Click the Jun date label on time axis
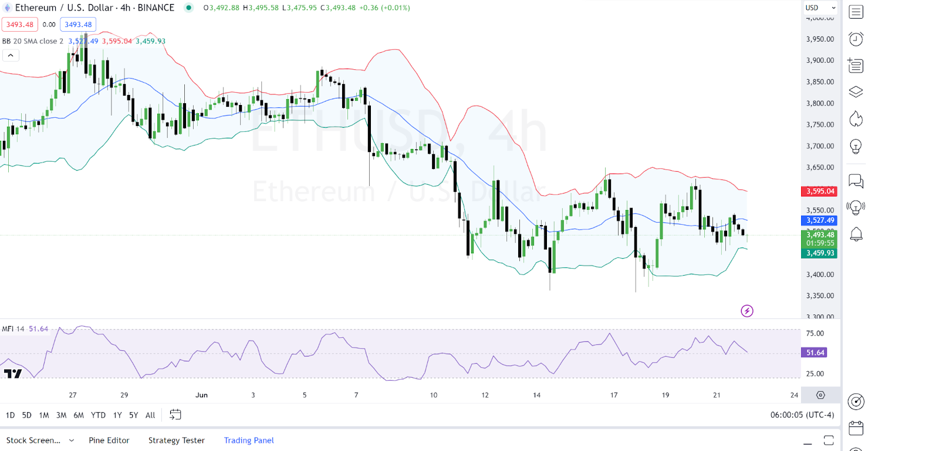The height and width of the screenshot is (451, 939). tap(201, 395)
